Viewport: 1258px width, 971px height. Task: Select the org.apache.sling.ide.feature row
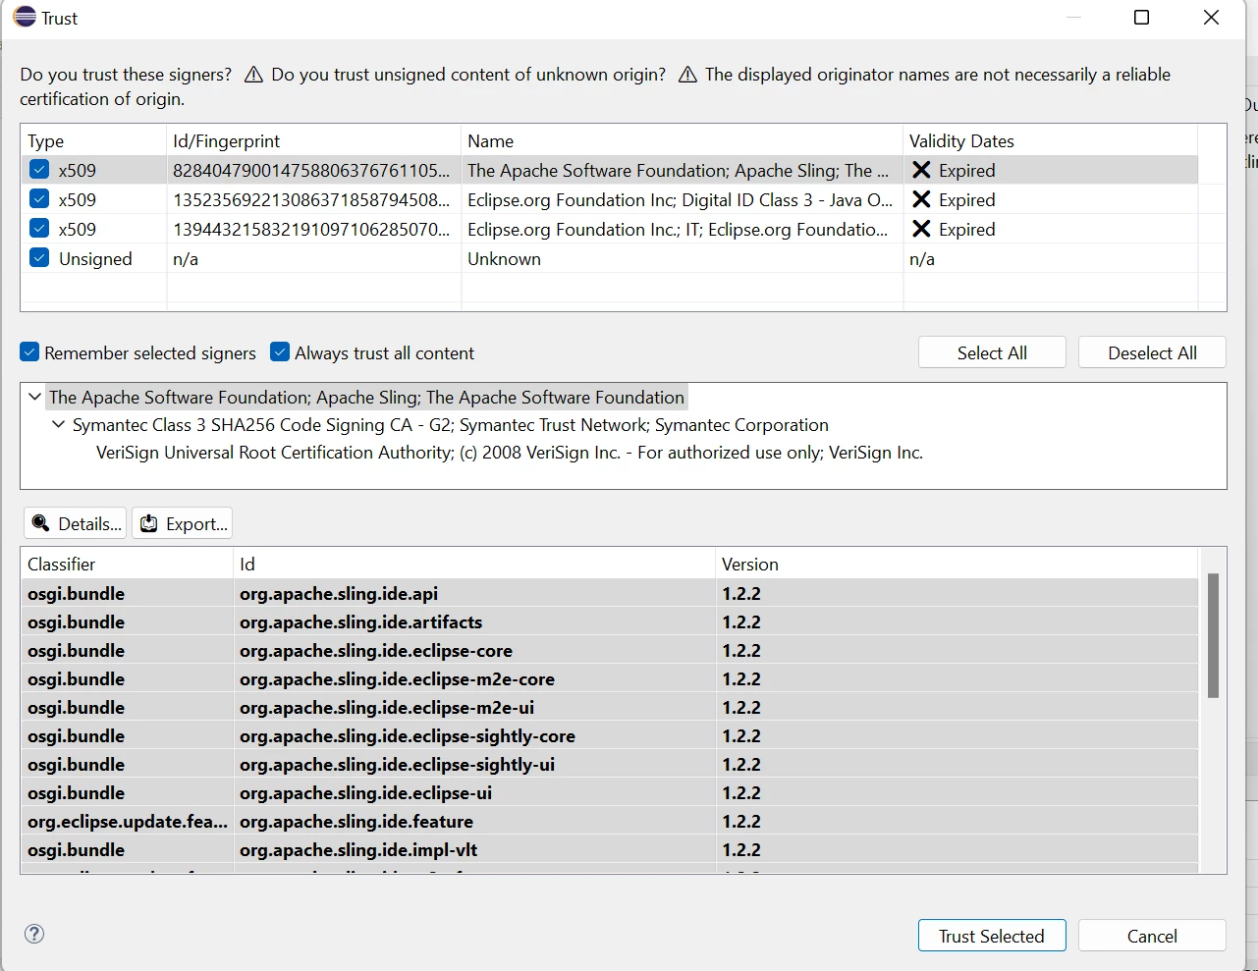pos(610,821)
